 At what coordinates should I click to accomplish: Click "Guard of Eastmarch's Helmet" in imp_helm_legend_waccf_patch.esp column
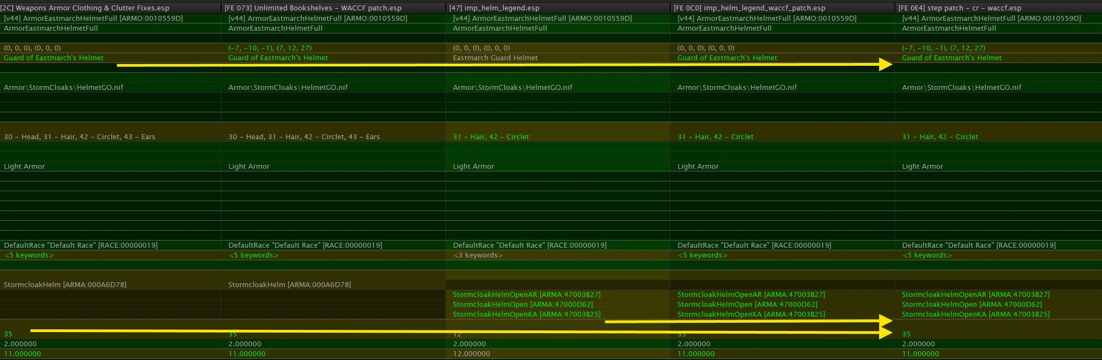727,58
